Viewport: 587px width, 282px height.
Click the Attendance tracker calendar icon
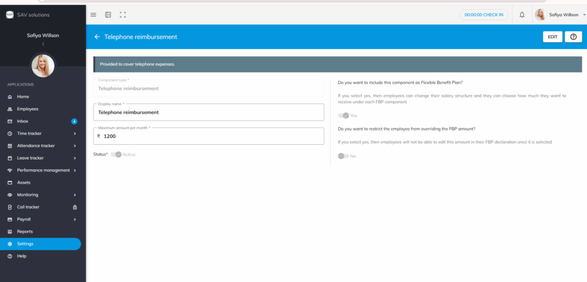pos(10,146)
